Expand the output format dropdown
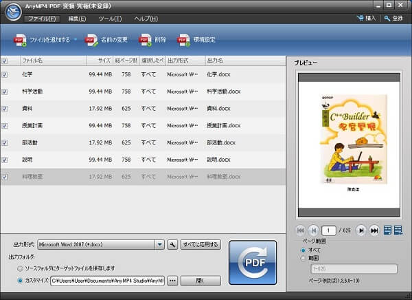Image resolution: width=412 pixels, height=300 pixels. pos(159,244)
